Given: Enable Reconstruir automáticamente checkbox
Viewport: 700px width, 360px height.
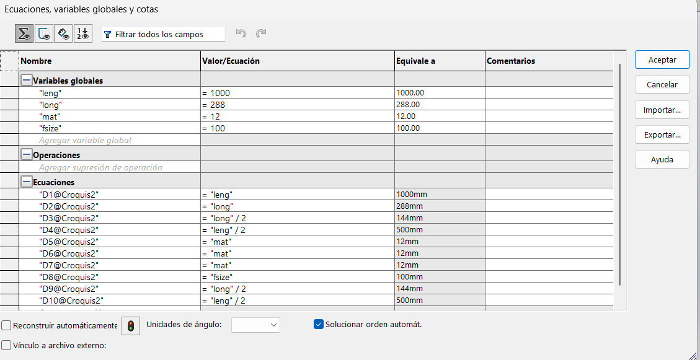Looking at the screenshot, I should coord(6,325).
